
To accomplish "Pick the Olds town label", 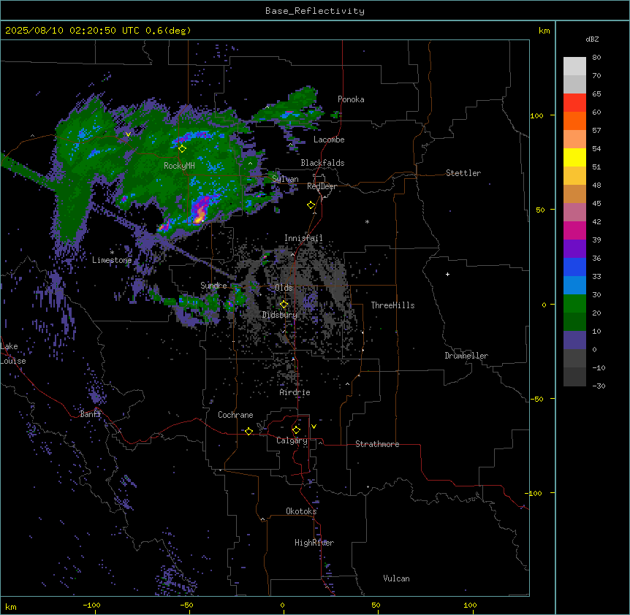I will coord(284,288).
